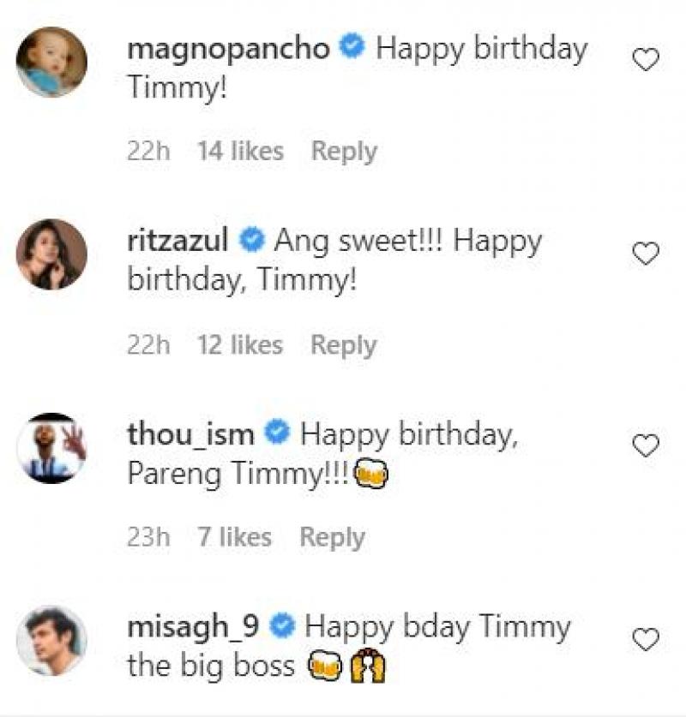Reply to magnopancho's comment
Image resolution: width=686 pixels, height=717 pixels.
click(344, 152)
